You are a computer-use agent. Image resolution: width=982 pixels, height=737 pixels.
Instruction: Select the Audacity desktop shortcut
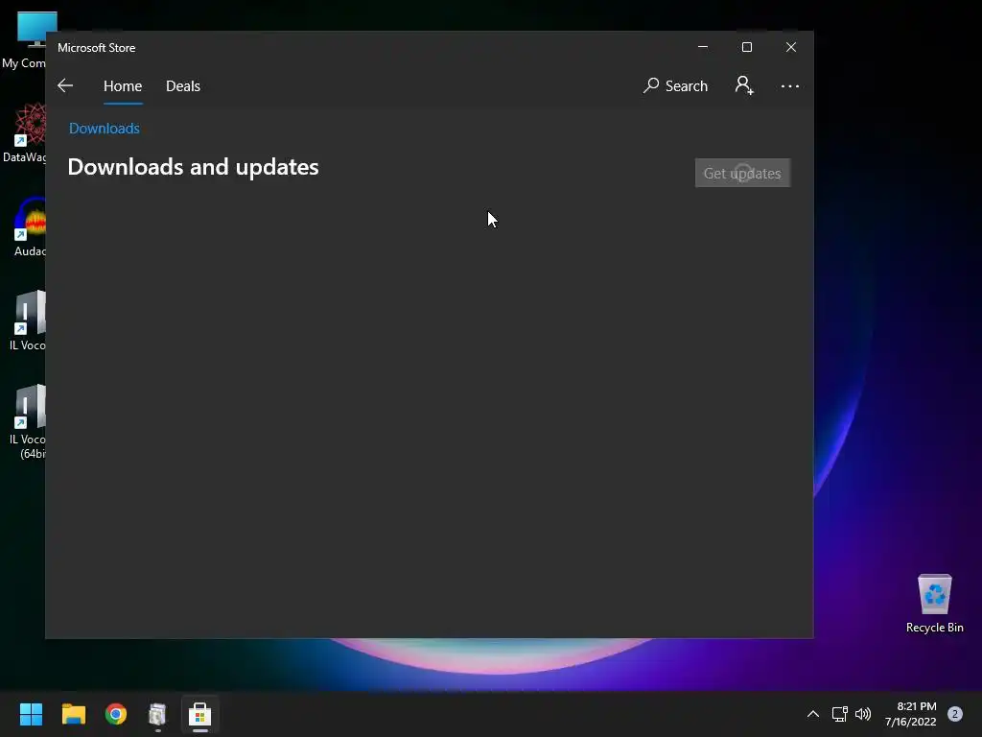29,226
